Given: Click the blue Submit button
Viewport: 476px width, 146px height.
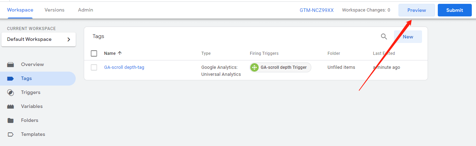Looking at the screenshot, I should click(x=455, y=10).
